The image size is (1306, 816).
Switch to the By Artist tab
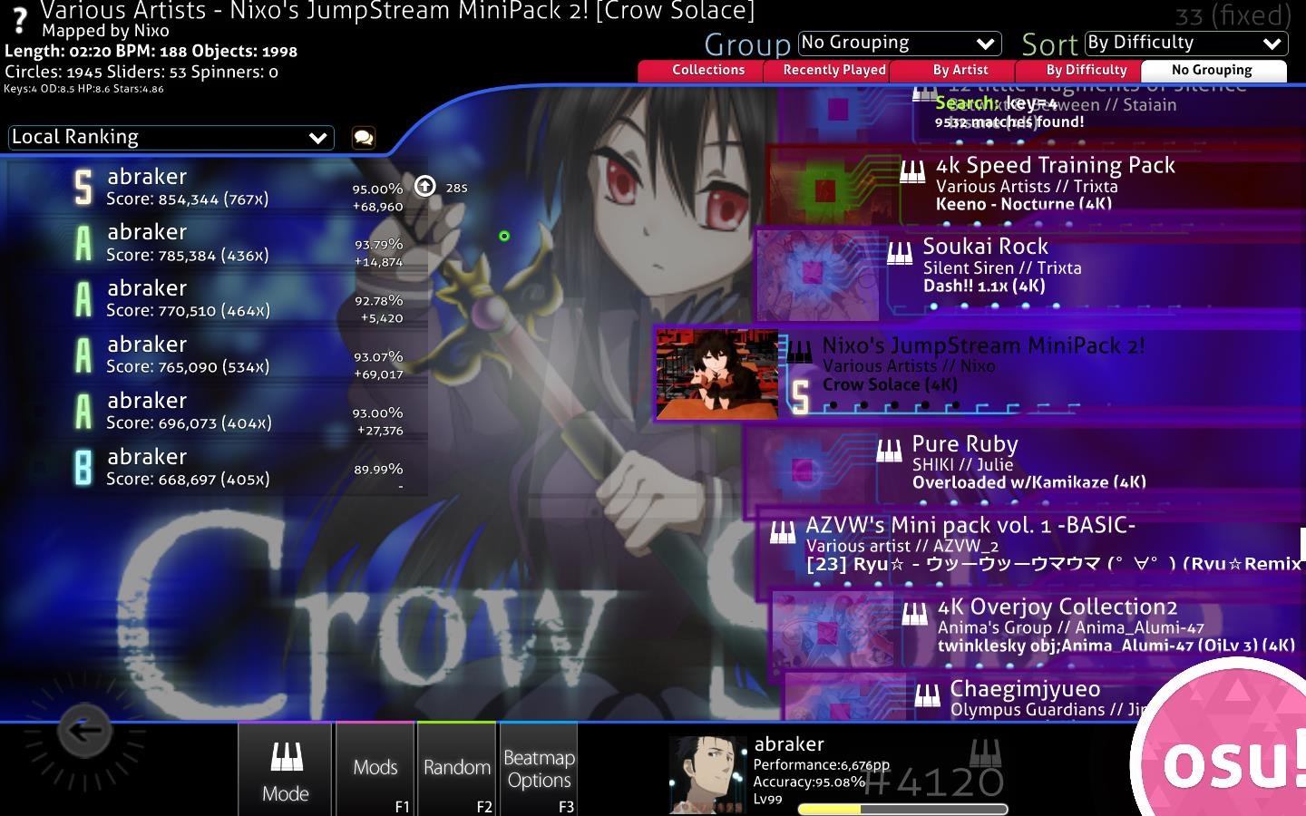click(x=954, y=71)
